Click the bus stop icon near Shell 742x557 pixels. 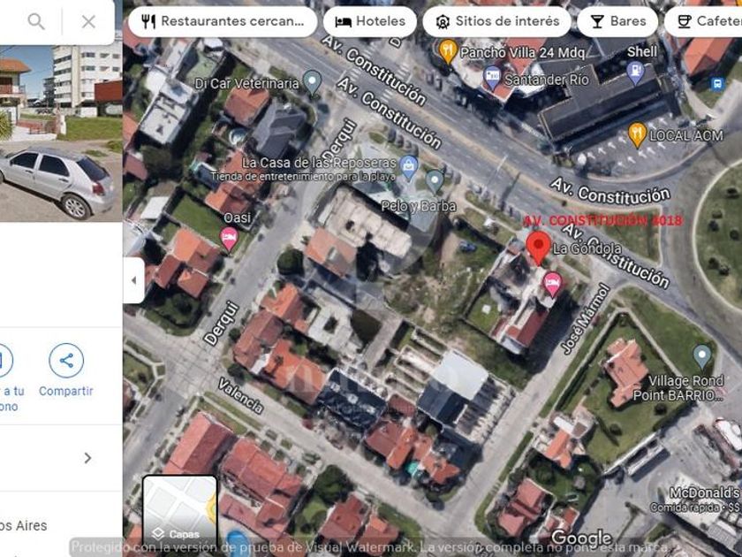point(717,84)
